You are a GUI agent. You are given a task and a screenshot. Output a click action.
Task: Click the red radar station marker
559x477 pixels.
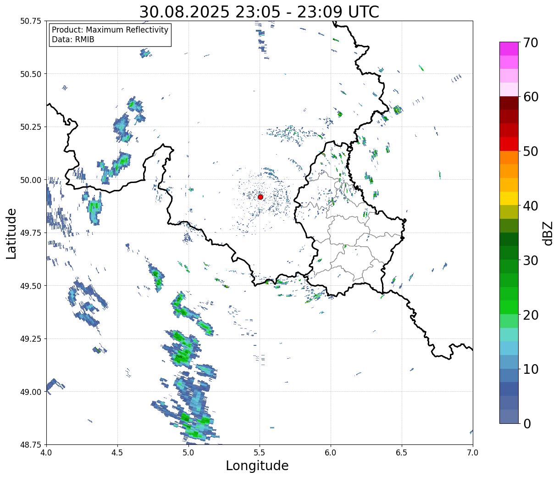point(260,197)
